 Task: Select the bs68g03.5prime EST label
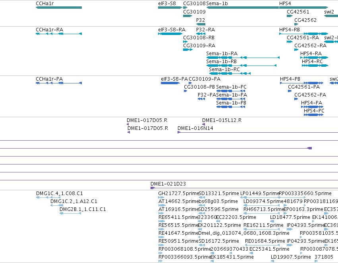pos(218,201)
